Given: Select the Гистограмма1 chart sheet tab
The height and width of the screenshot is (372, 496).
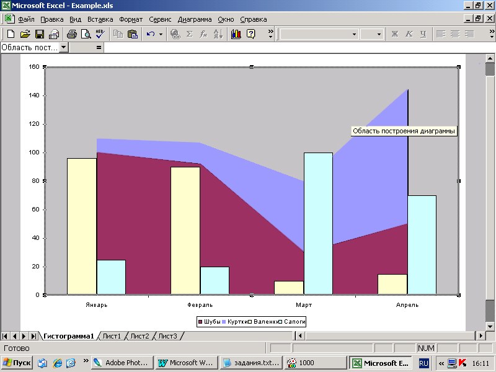Looking at the screenshot, I should 68,336.
